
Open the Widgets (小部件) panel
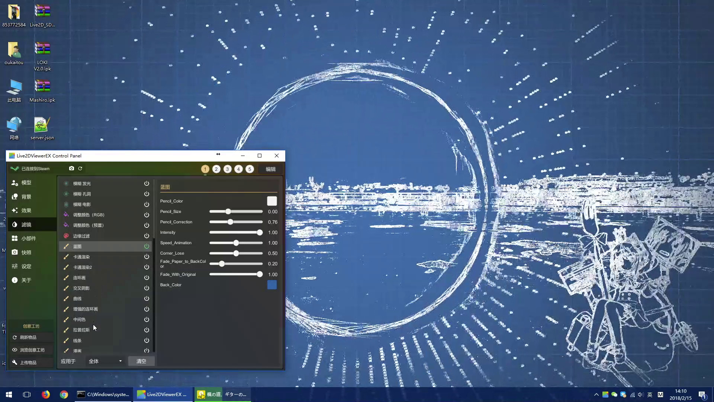click(x=26, y=238)
